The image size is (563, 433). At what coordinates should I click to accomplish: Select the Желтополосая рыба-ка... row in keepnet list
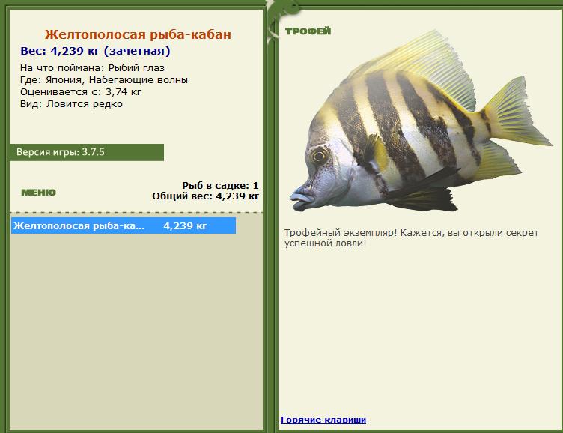coord(123,225)
